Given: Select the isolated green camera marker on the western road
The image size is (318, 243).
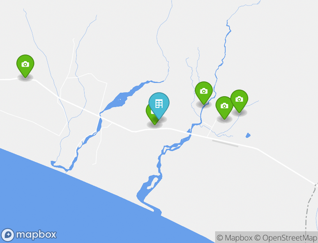Looking at the screenshot, I should click(x=25, y=66).
